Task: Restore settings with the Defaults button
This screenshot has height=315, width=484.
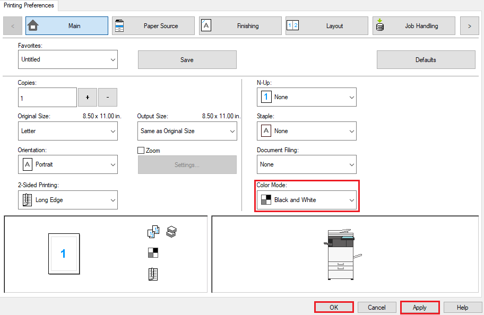Action: (426, 59)
